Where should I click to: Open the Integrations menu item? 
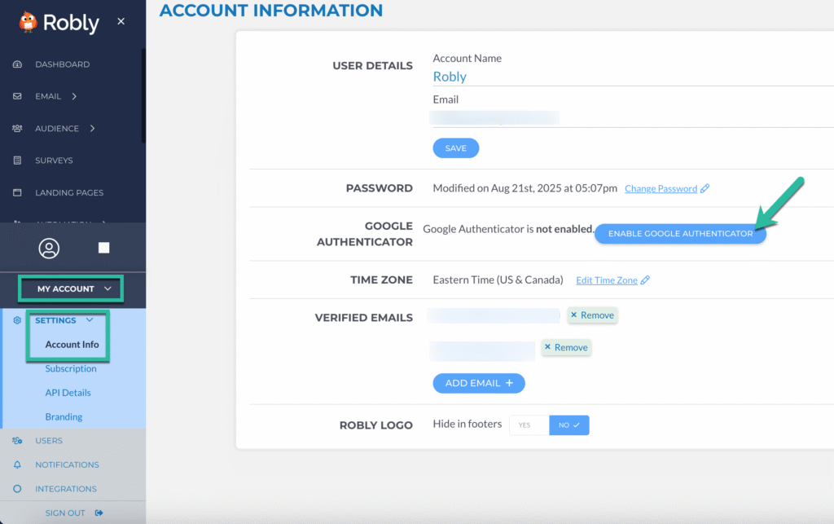click(x=66, y=488)
